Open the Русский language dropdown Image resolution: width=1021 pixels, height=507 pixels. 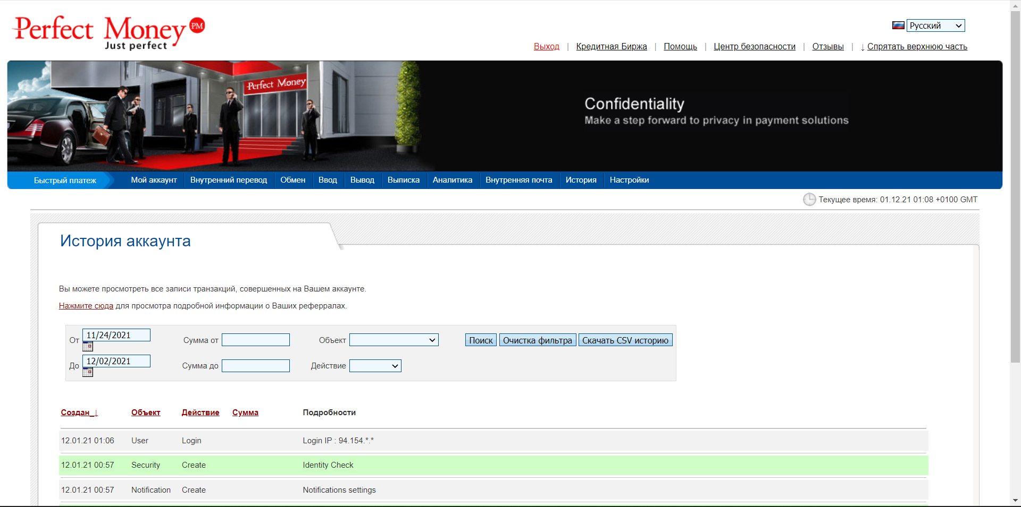[x=936, y=25]
